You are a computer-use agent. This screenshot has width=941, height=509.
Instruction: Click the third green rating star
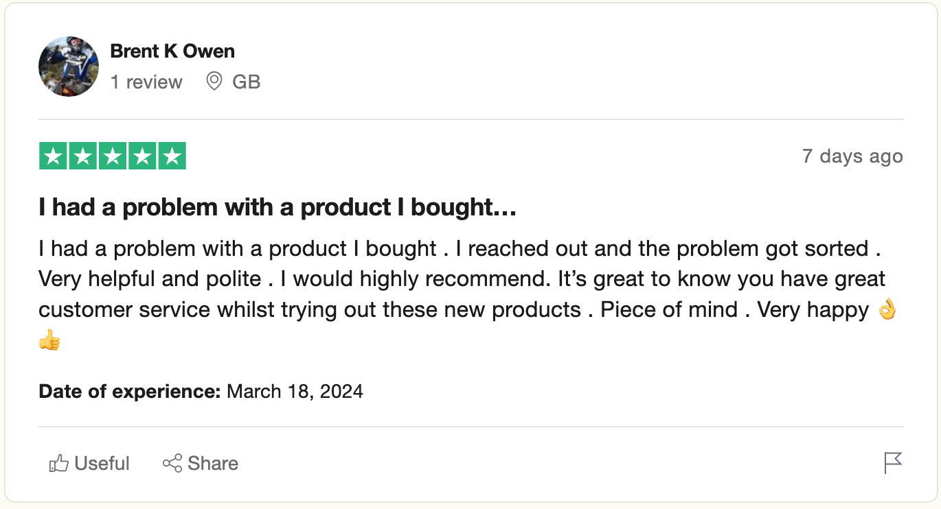(113, 156)
